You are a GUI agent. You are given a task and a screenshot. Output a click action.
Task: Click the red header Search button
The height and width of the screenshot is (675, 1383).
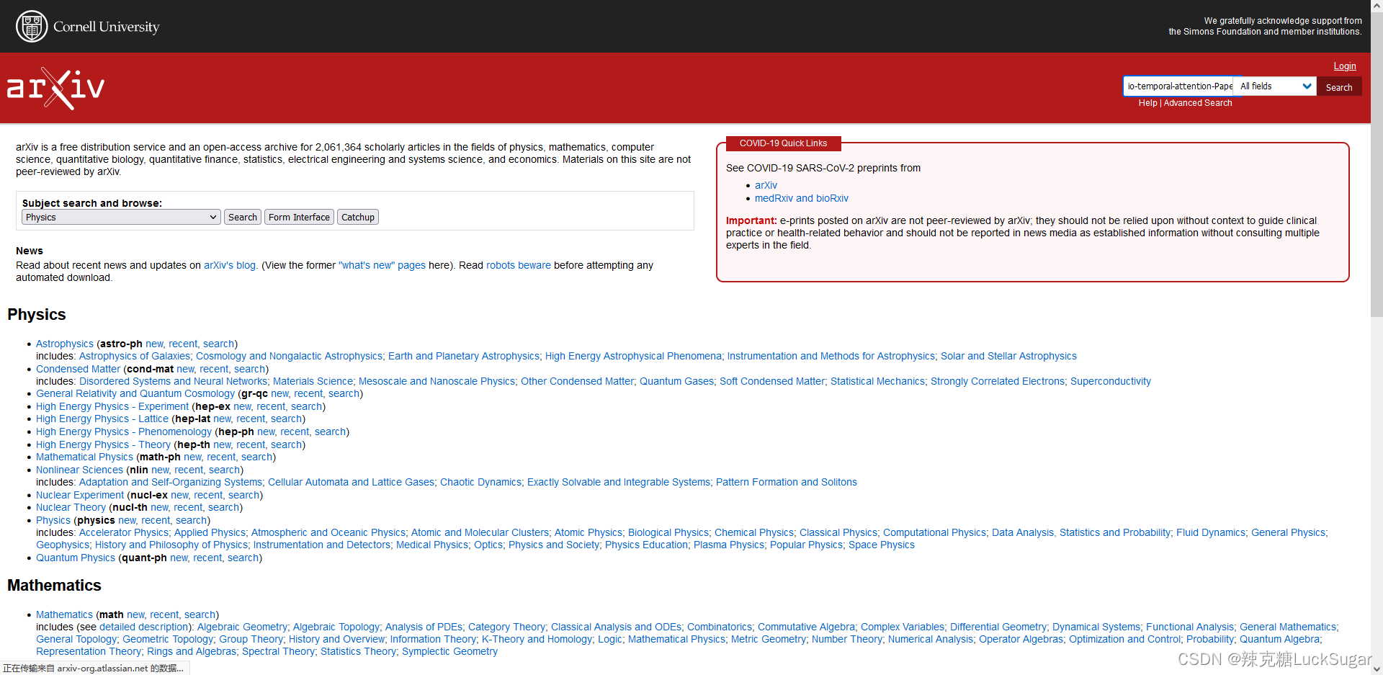coord(1338,87)
